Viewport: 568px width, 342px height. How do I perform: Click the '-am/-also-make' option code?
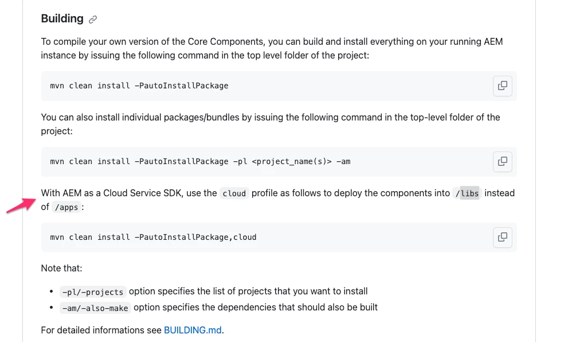tap(95, 308)
